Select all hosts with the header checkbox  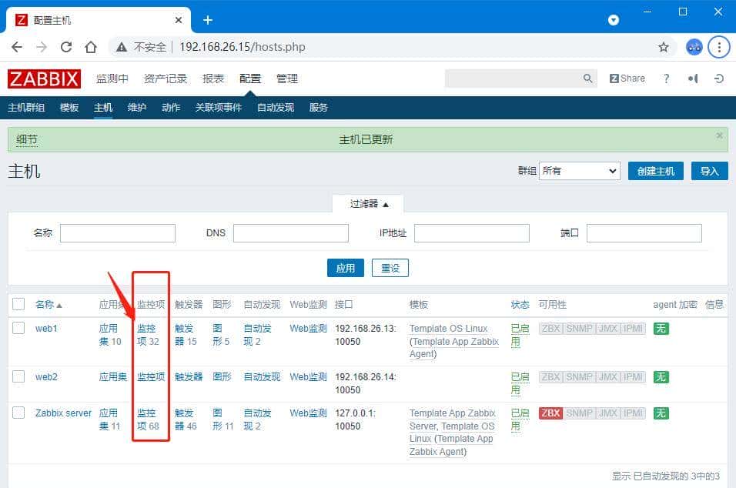click(x=18, y=303)
